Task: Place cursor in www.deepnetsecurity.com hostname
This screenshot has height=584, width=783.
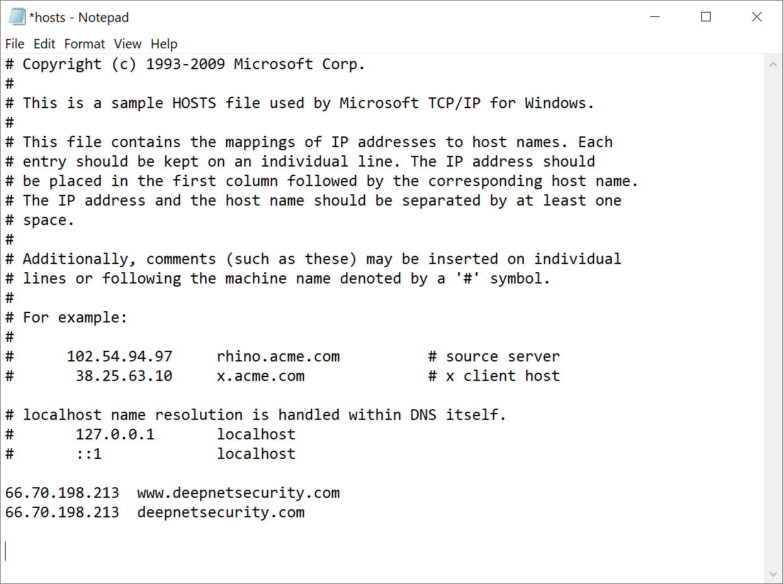Action: 238,493
